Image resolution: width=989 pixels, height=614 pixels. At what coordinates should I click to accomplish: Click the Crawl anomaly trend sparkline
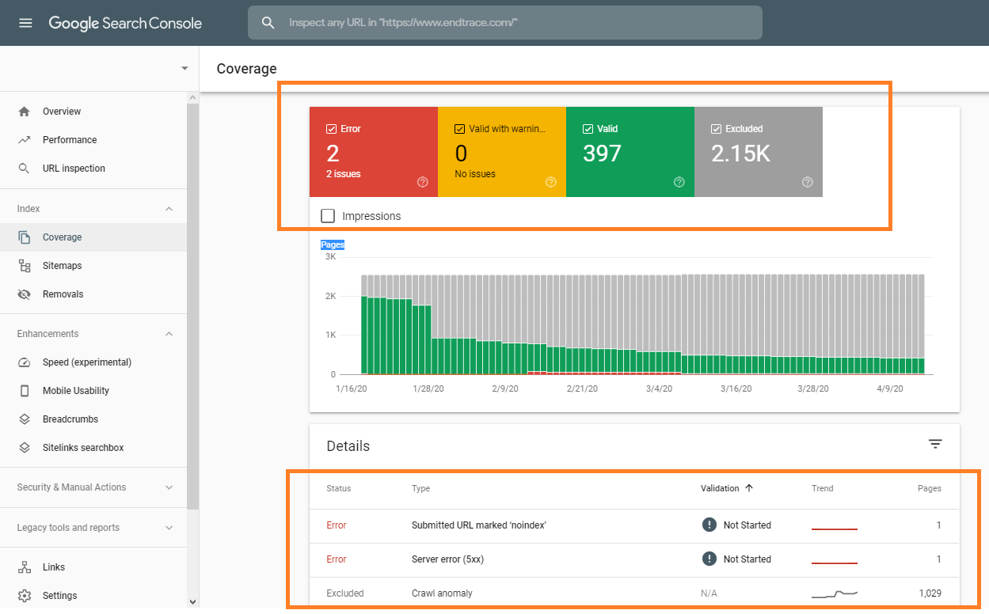pos(835,593)
